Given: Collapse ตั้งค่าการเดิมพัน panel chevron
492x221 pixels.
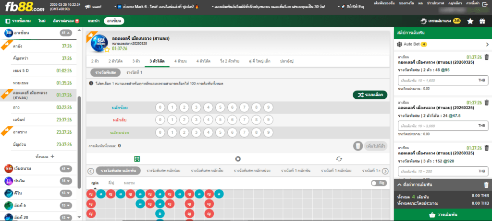Looking at the screenshot, I should tap(399, 185).
